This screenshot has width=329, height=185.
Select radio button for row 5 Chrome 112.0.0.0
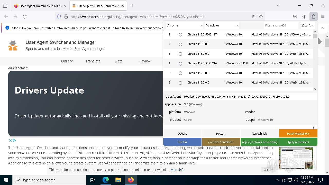coord(180,73)
